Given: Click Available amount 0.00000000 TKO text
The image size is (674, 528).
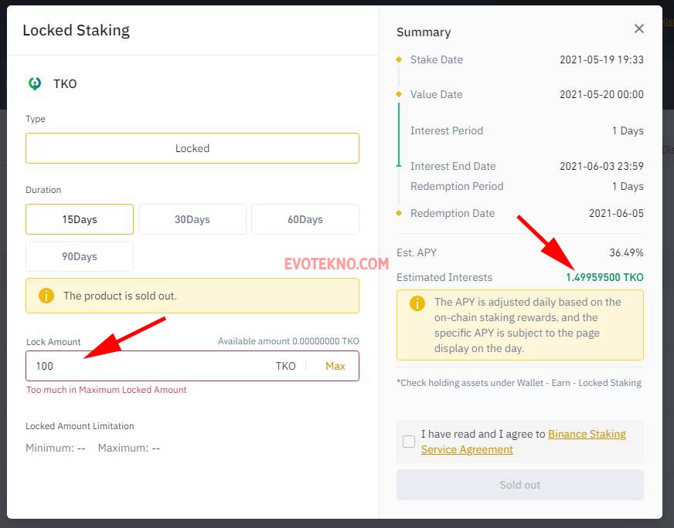Looking at the screenshot, I should pos(288,341).
